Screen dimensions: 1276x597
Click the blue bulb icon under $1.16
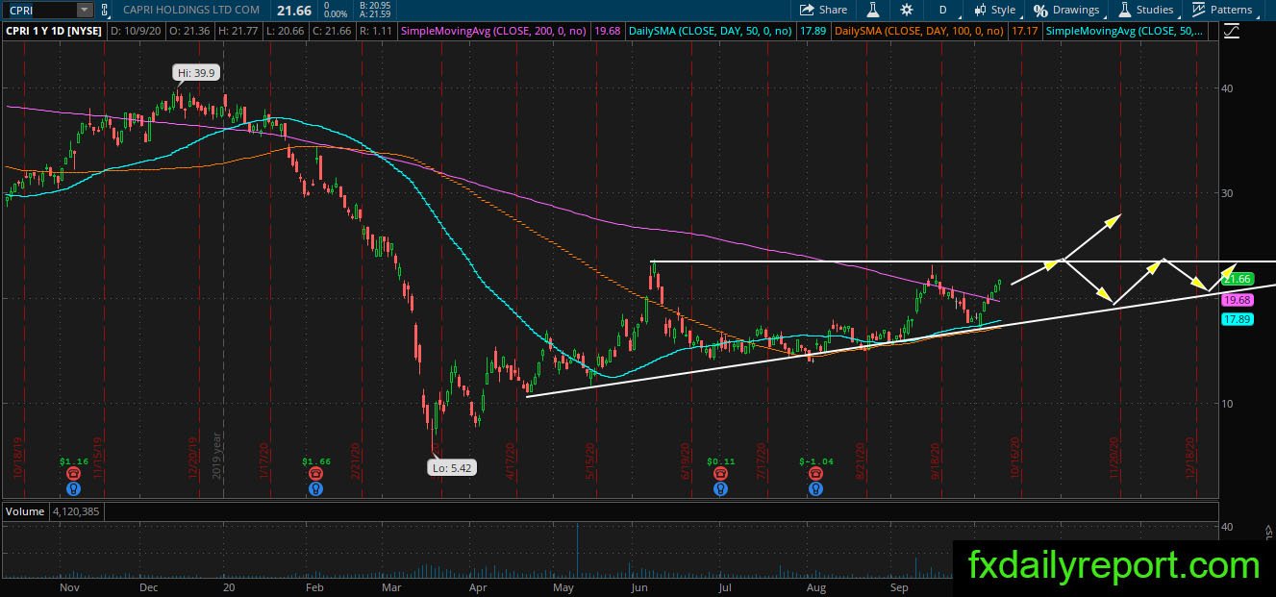tap(73, 488)
